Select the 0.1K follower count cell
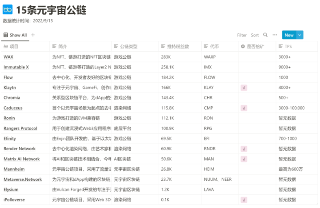Screen dimensions: 320x208 pyautogui.click(x=180, y=200)
